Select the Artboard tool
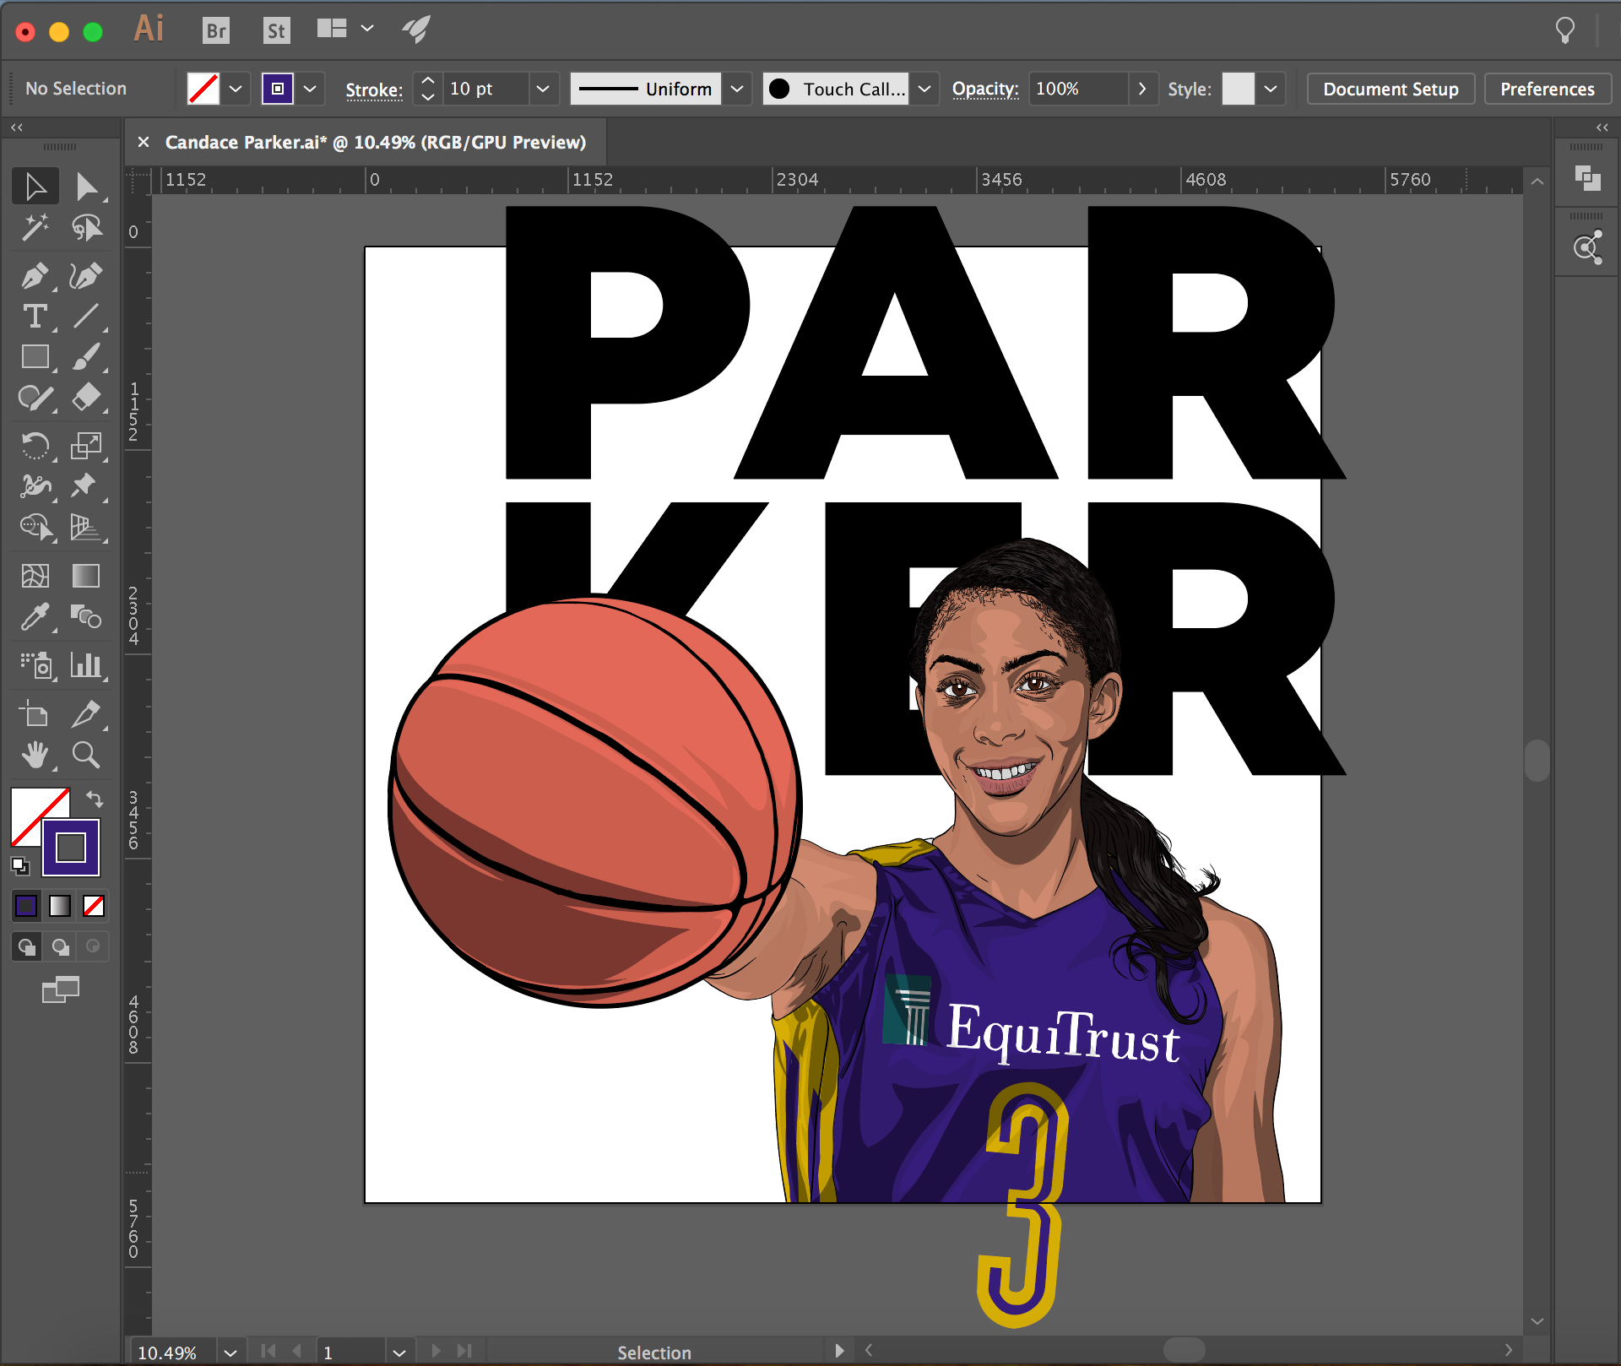Viewport: 1621px width, 1366px height. (35, 714)
